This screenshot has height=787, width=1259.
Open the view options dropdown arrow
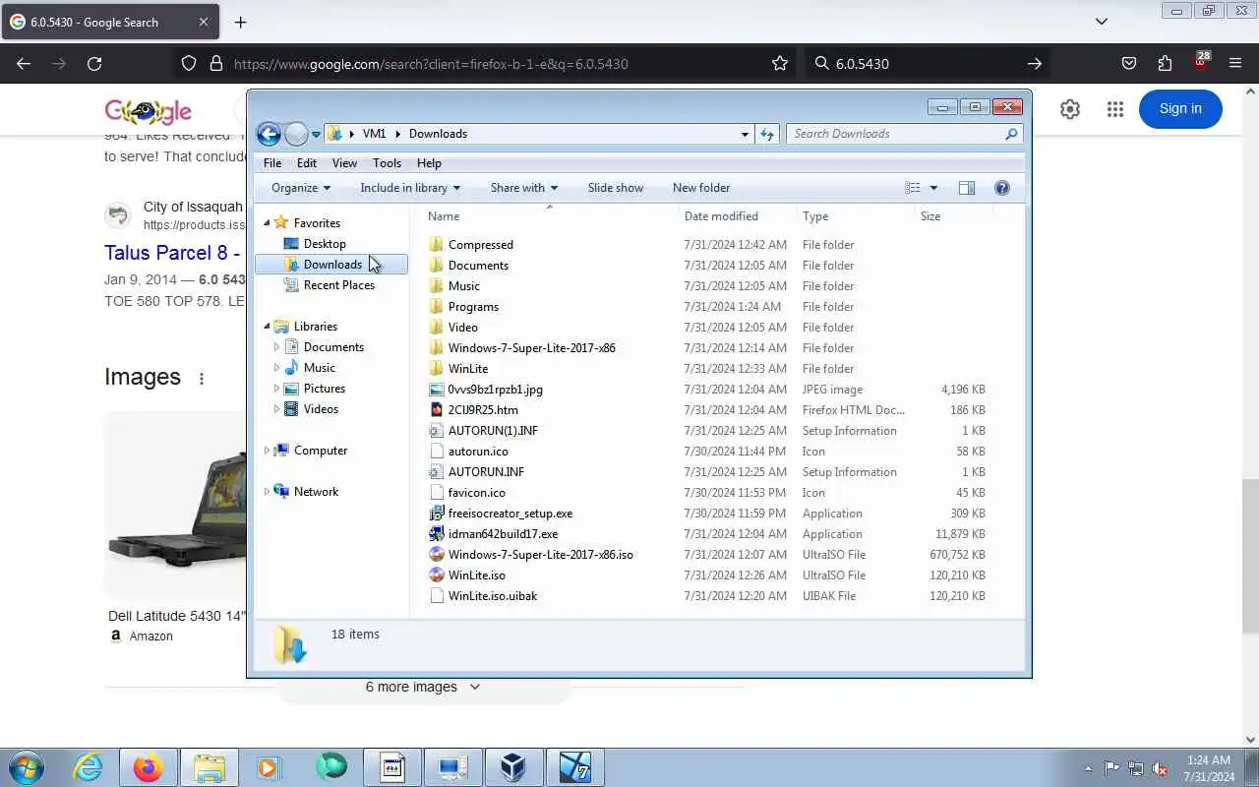point(933,188)
